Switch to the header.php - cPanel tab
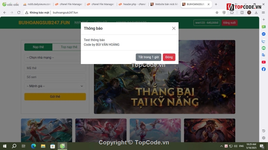 [133, 4]
